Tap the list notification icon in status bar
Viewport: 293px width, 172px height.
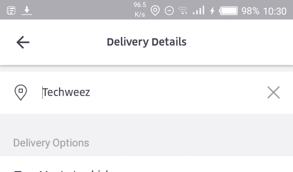[x=11, y=10]
